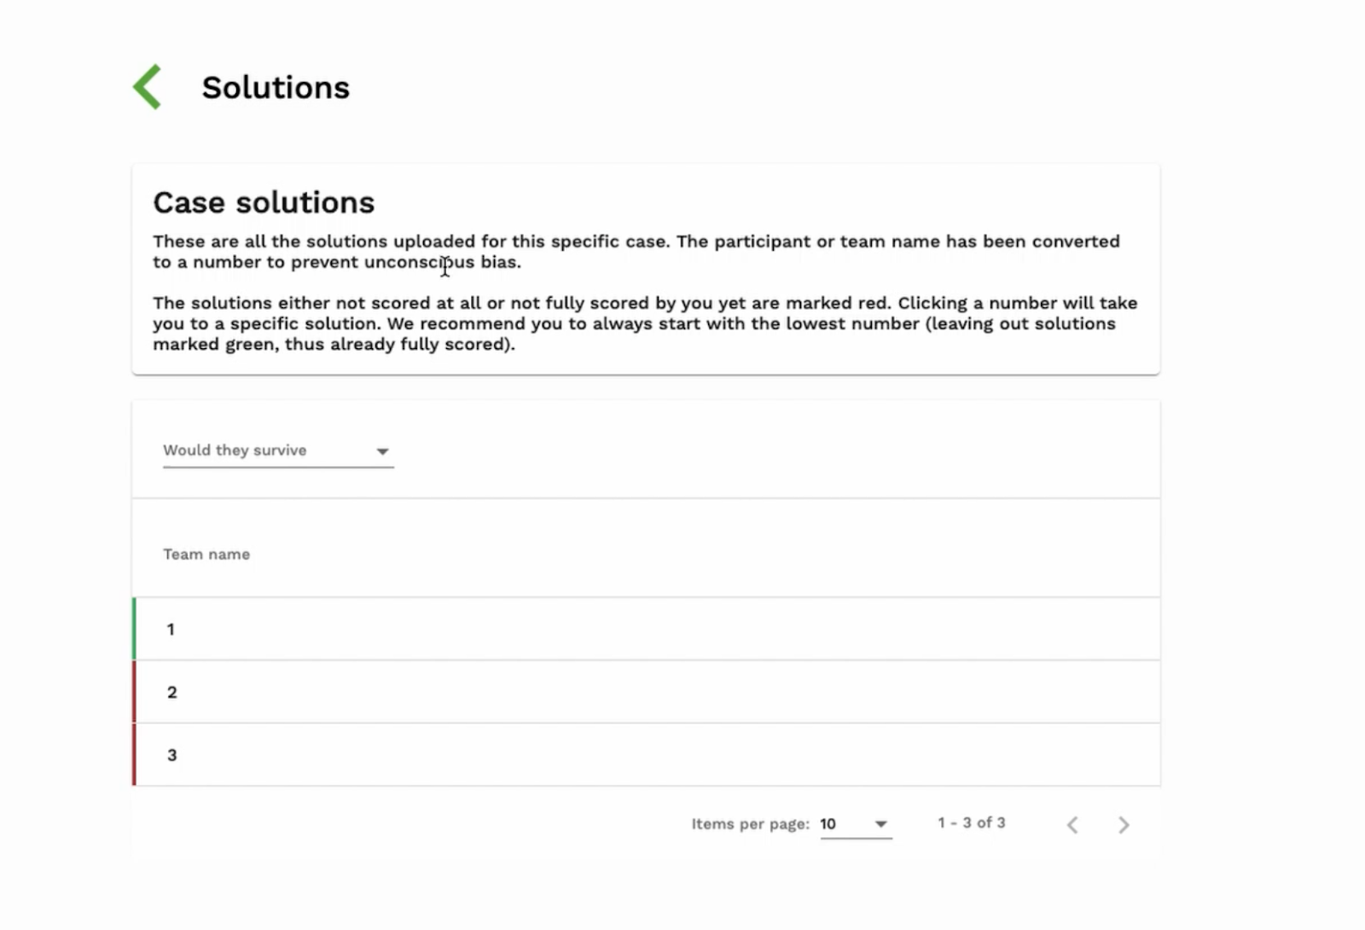This screenshot has height=930, width=1365.
Task: Select solution number 3 in the list
Action: pos(172,756)
